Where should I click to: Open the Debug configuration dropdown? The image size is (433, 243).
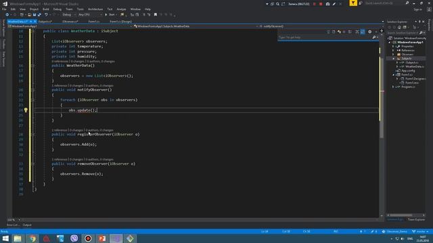point(68,15)
